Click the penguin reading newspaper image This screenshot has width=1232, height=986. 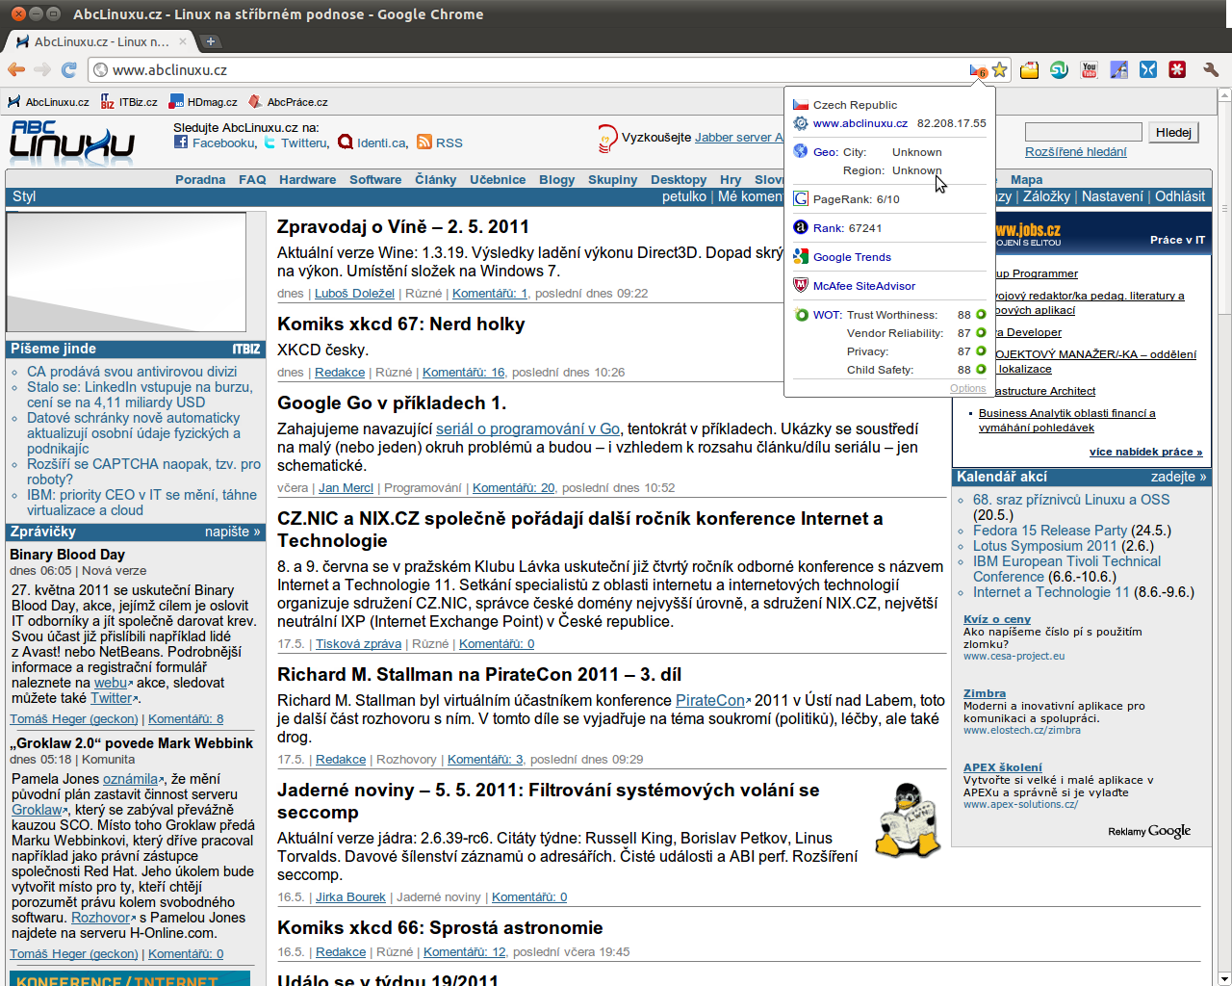pyautogui.click(x=907, y=820)
